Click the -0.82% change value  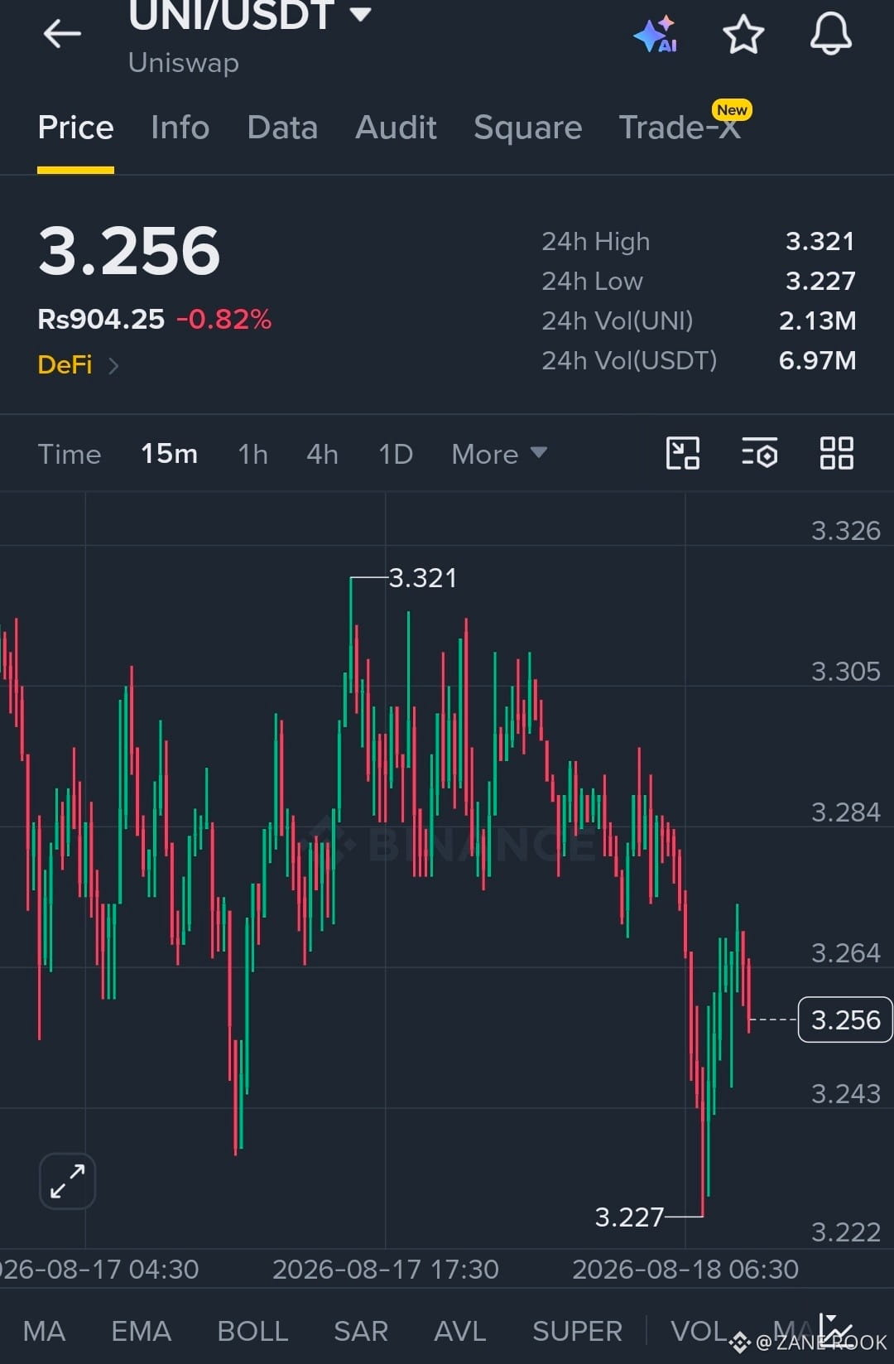click(223, 319)
